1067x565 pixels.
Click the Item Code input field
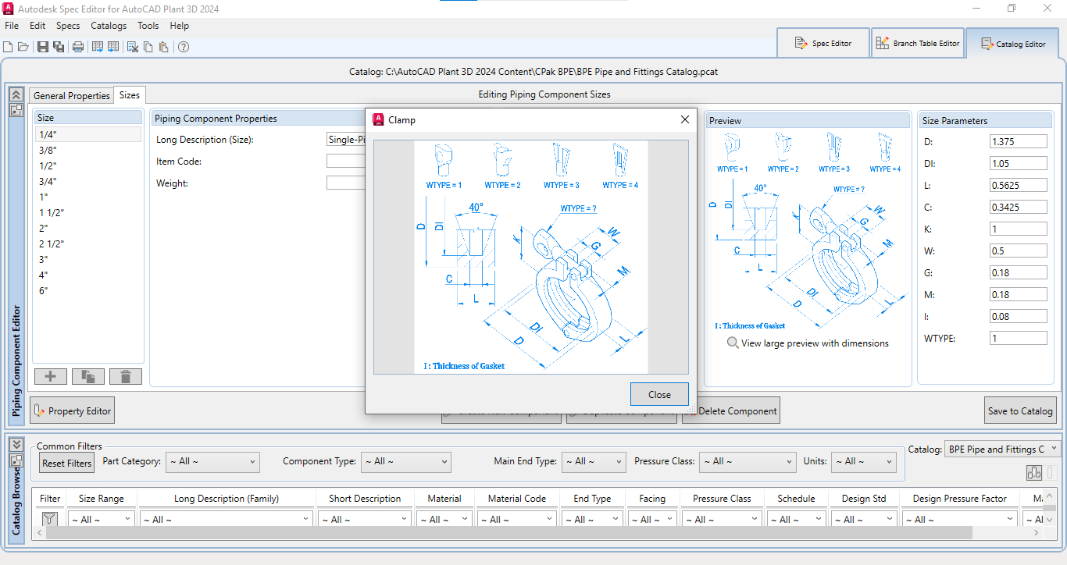[x=346, y=161]
